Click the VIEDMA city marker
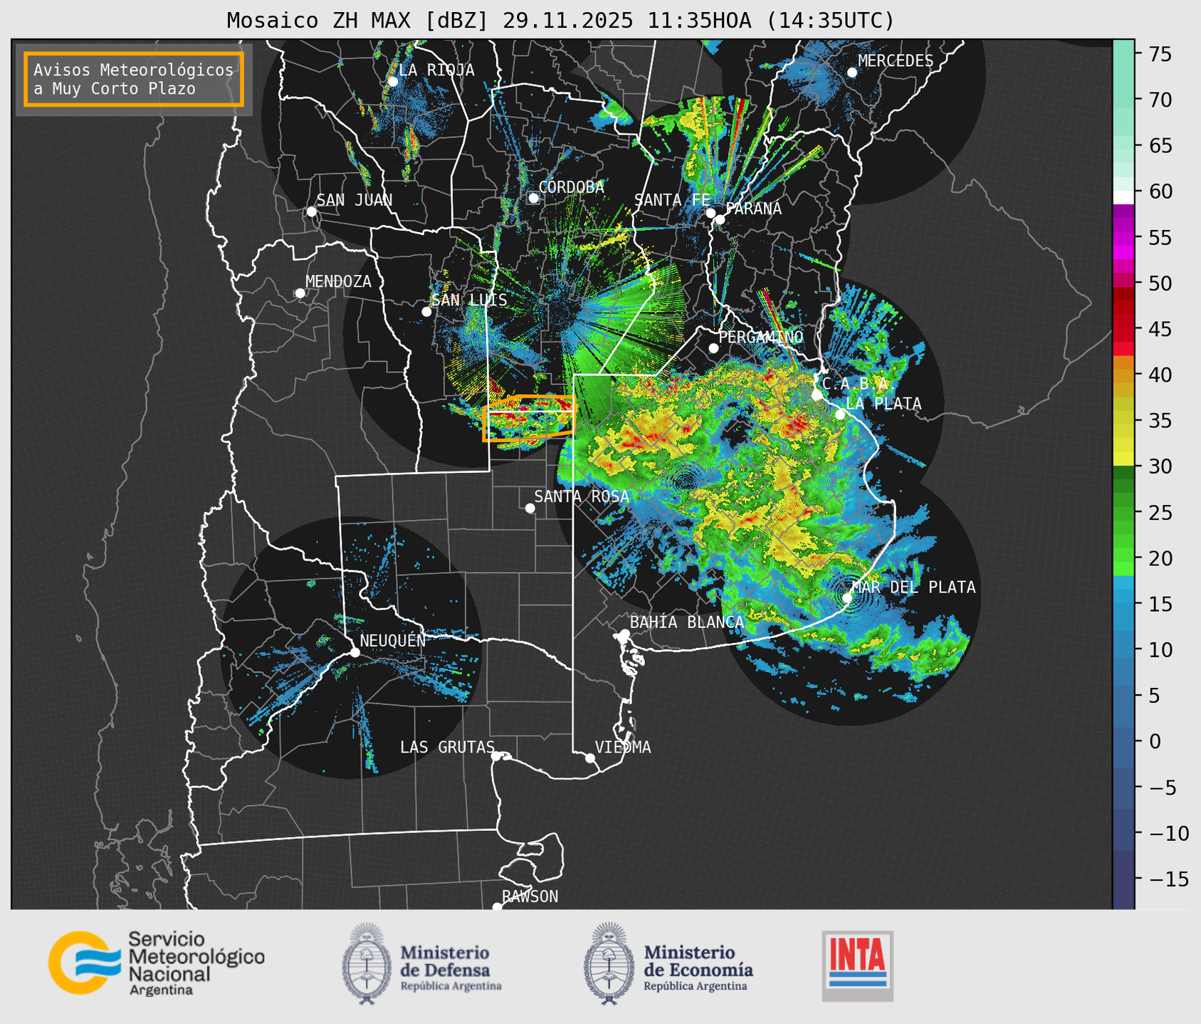This screenshot has width=1201, height=1024. [590, 758]
